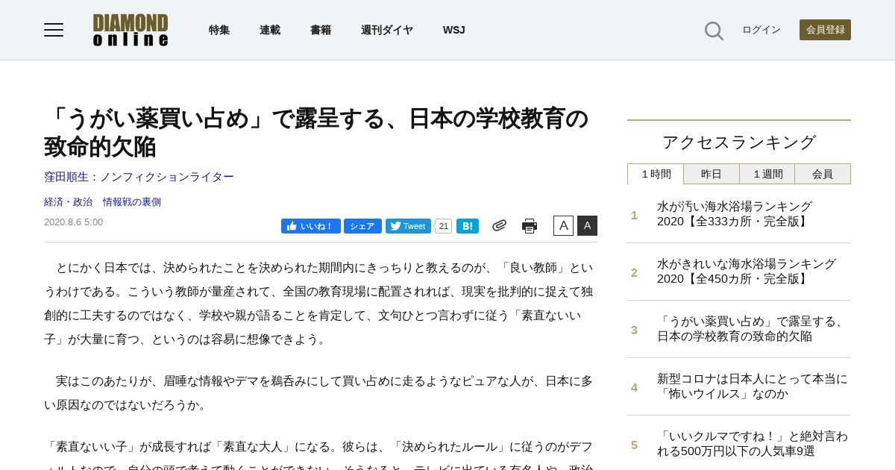
Task: Open the search magnifier
Action: [714, 31]
